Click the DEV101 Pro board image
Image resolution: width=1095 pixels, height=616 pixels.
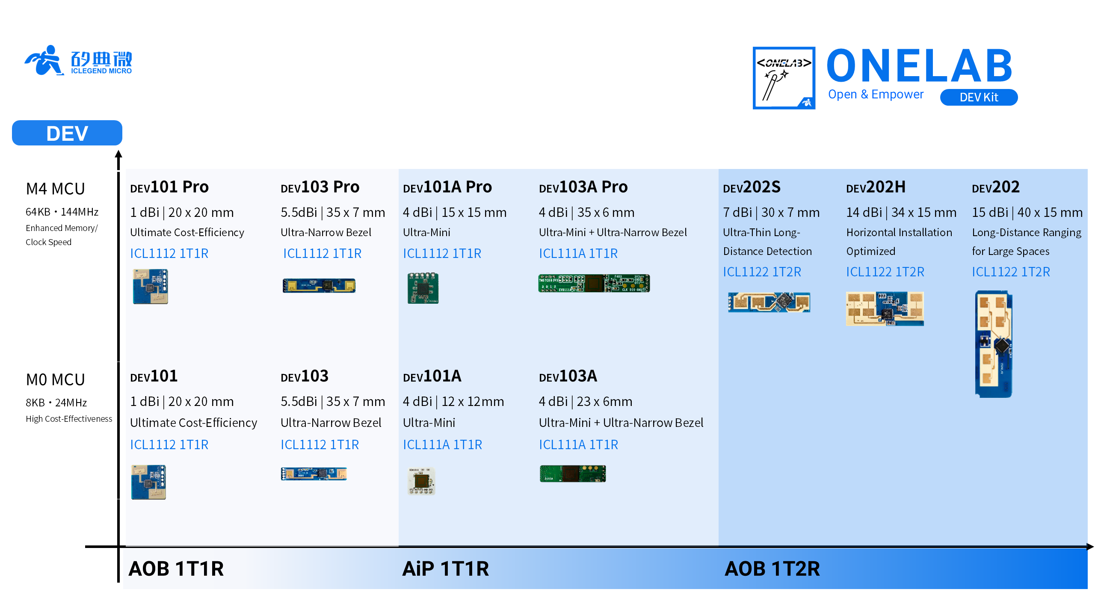(x=150, y=286)
